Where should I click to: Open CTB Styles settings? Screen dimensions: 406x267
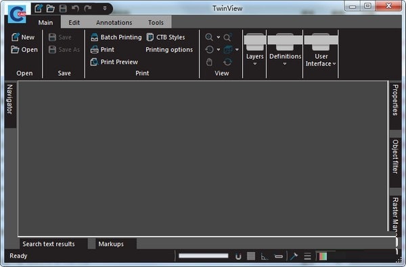(x=166, y=37)
